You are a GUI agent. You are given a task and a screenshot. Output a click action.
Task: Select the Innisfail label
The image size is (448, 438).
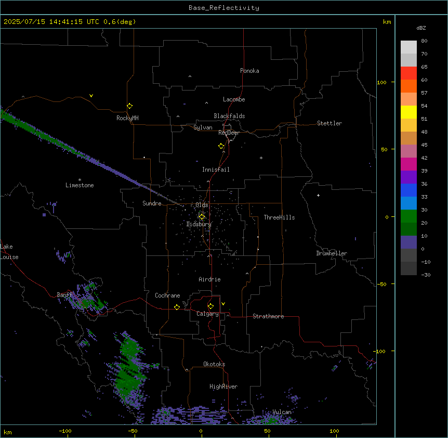click(x=216, y=170)
